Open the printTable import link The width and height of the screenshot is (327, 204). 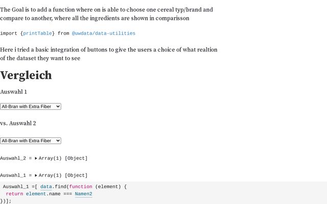pyautogui.click(x=37, y=33)
